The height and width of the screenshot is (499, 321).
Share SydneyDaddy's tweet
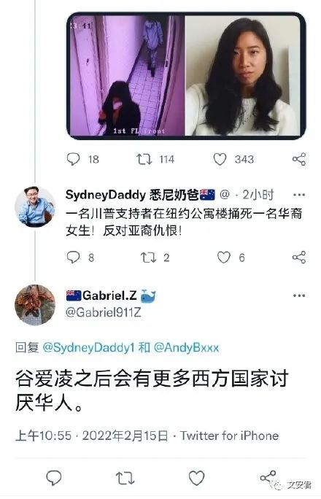(x=298, y=257)
